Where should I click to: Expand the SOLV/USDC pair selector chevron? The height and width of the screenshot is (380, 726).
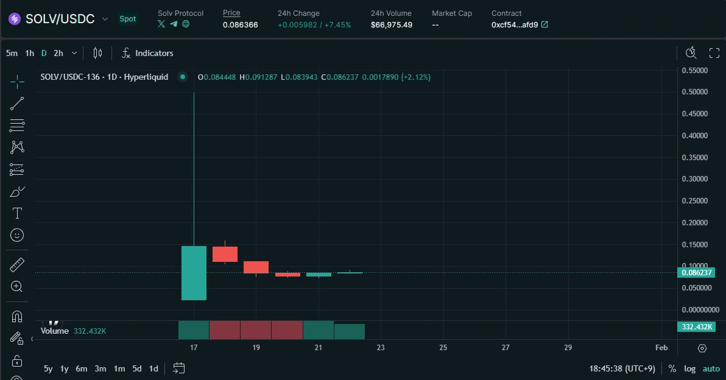105,19
